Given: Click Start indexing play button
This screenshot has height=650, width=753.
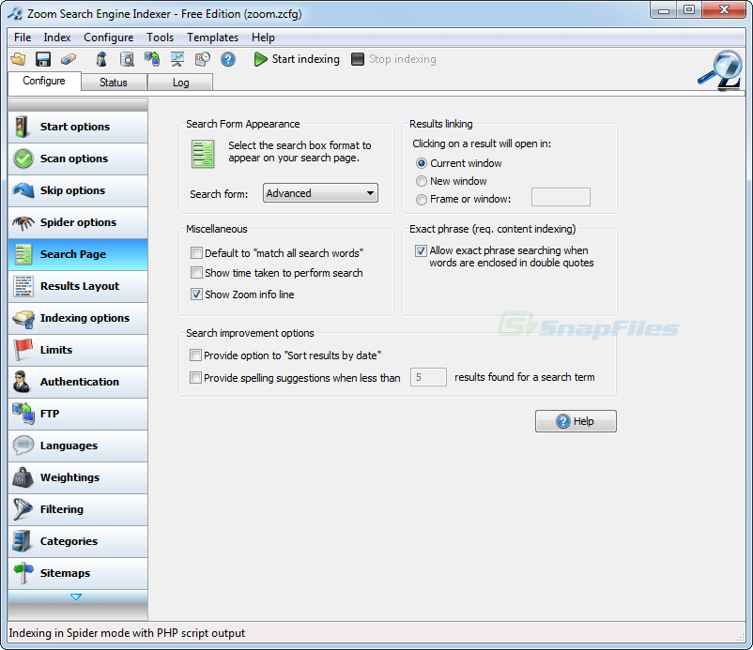Looking at the screenshot, I should coord(297,59).
